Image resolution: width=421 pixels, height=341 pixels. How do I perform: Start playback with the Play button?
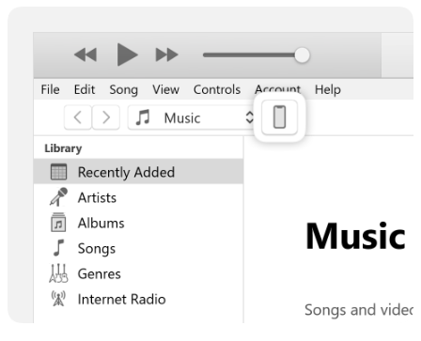(127, 54)
